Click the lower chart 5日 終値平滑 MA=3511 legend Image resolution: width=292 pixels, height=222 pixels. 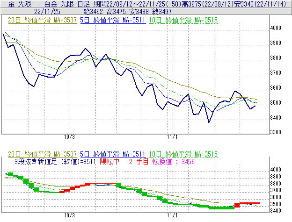[113, 154]
